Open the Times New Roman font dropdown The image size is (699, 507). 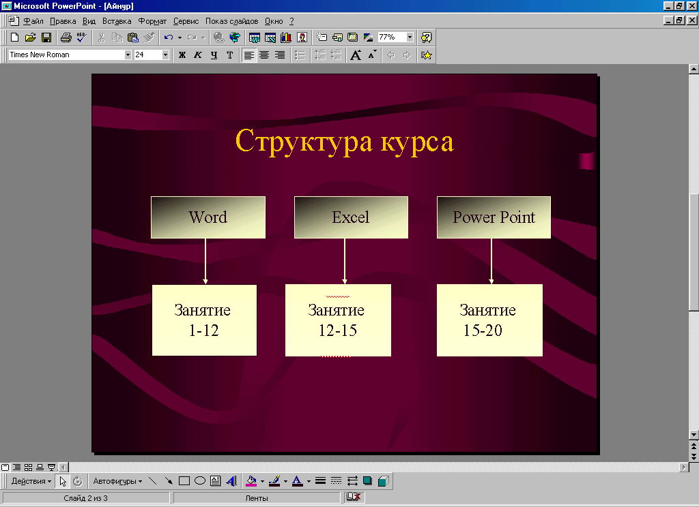pyautogui.click(x=128, y=55)
